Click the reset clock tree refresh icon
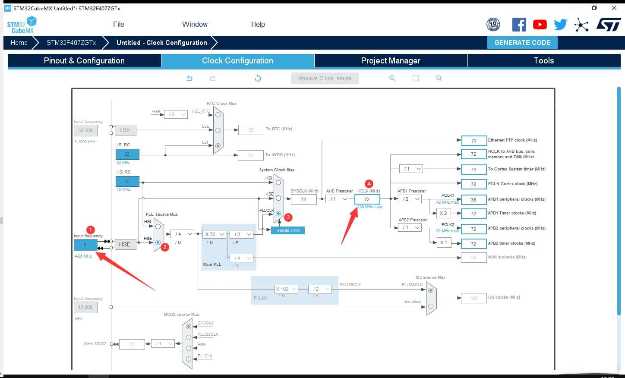Screen dimensions: 625x378 [258, 78]
